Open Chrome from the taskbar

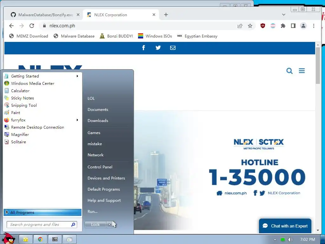[x=40, y=240]
